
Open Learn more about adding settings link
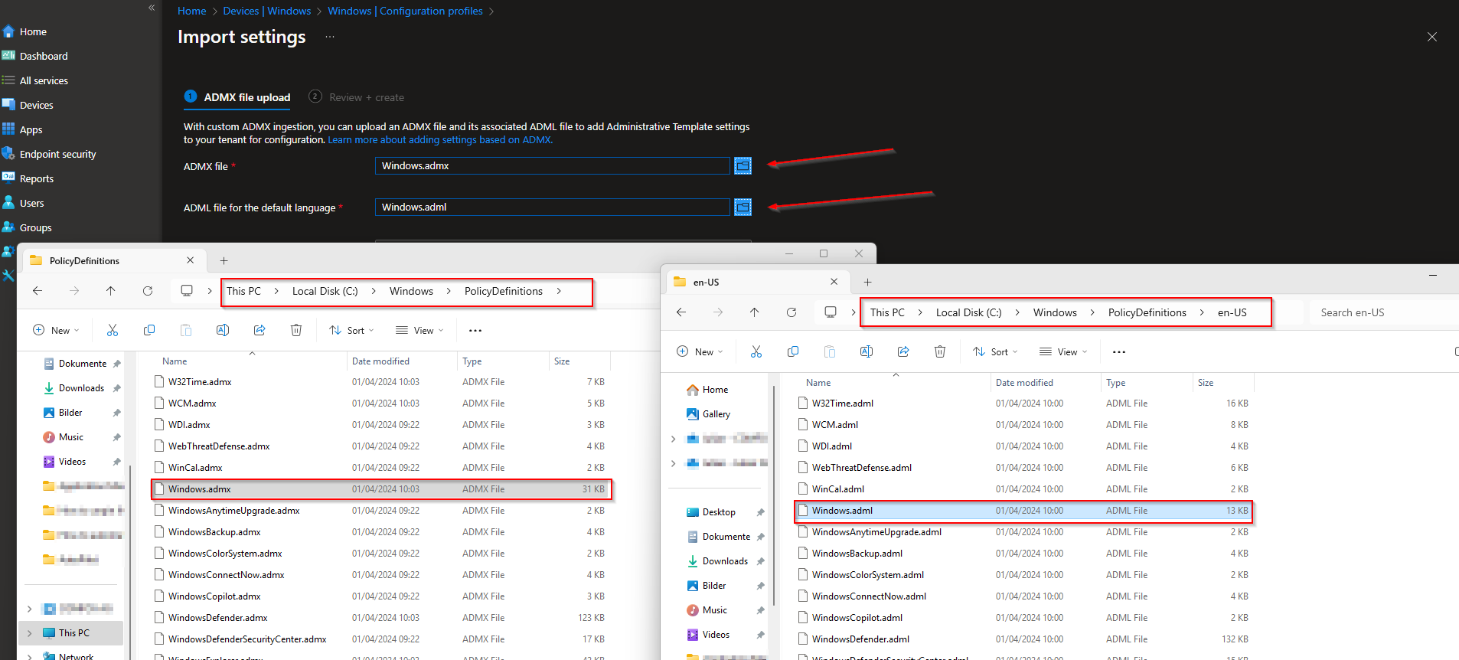click(x=440, y=140)
